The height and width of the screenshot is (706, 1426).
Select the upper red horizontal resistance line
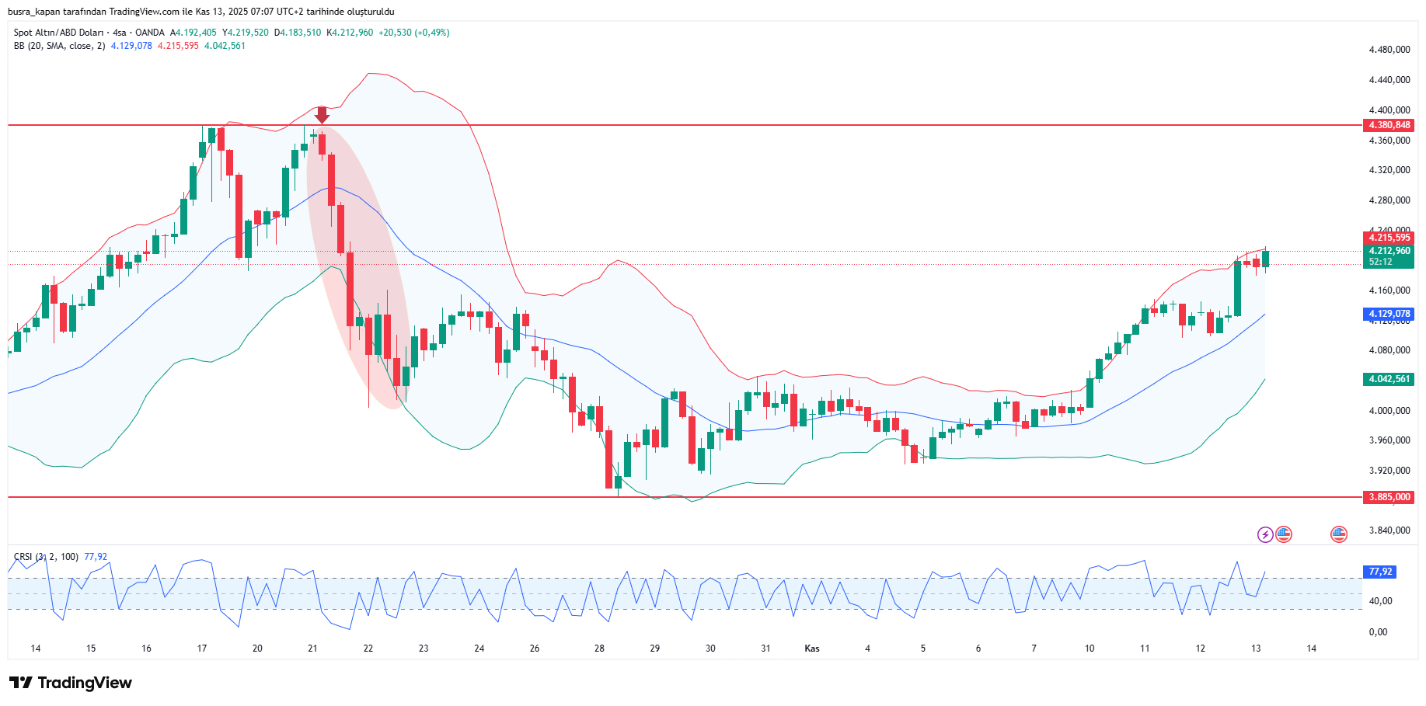click(x=699, y=125)
